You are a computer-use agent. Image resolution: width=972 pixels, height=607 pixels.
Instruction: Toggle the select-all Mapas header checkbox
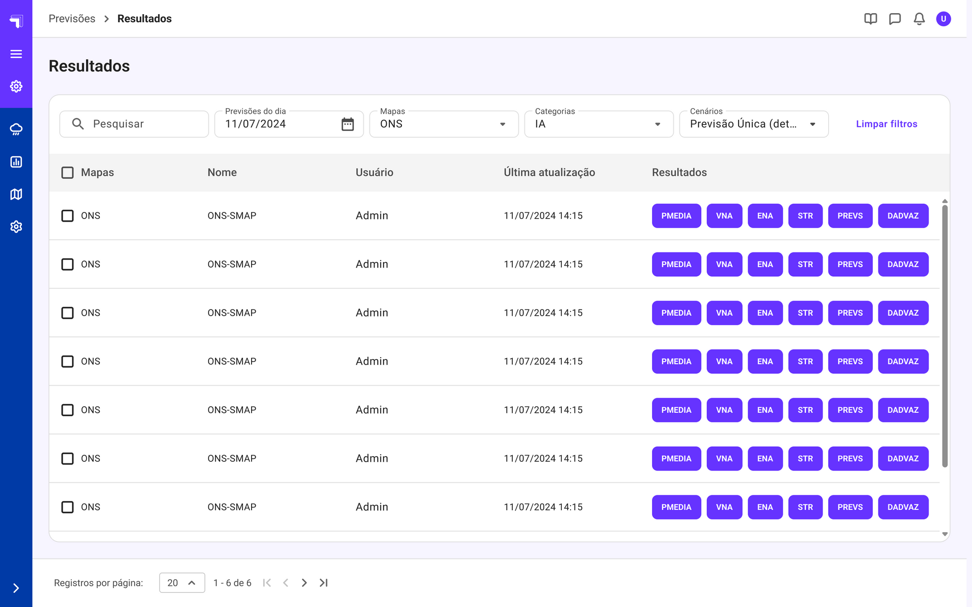[67, 172]
